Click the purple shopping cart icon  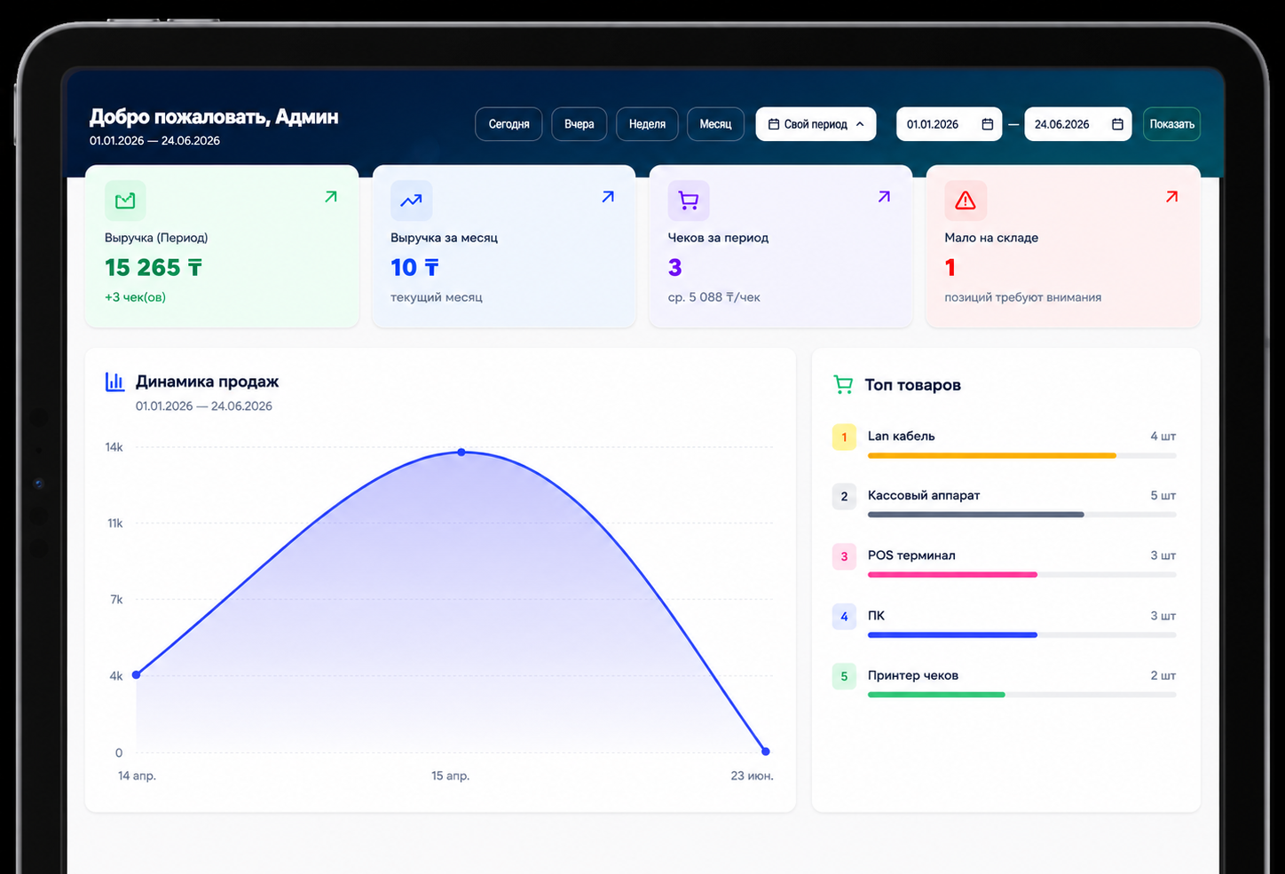[x=689, y=201]
